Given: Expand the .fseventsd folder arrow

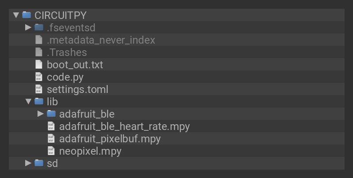Looking at the screenshot, I should coord(28,27).
